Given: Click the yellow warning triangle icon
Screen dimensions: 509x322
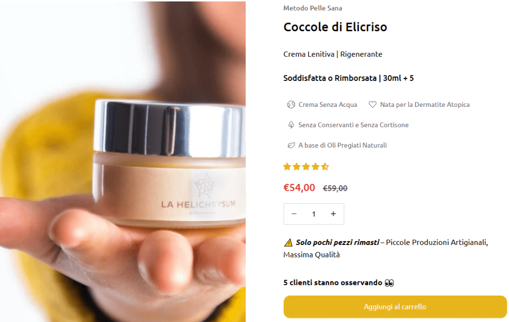Looking at the screenshot, I should pos(288,242).
